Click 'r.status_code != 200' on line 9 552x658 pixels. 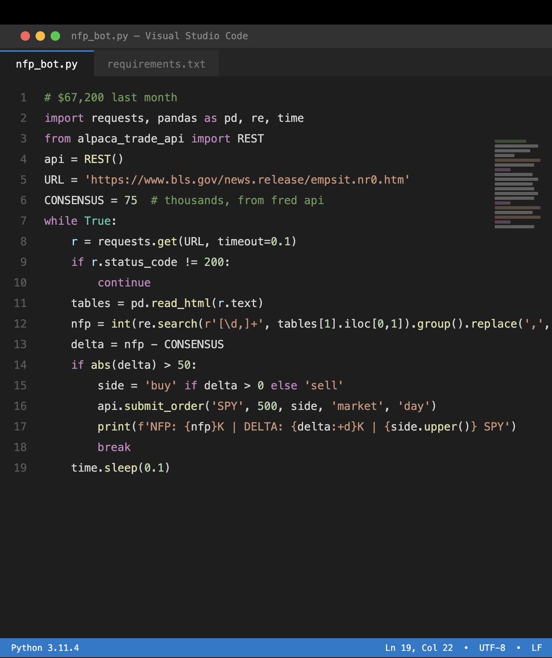157,262
